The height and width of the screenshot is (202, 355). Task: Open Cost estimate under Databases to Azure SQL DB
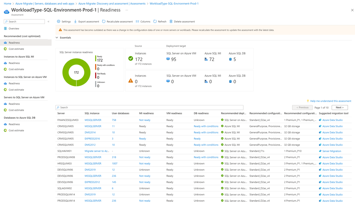click(16, 130)
